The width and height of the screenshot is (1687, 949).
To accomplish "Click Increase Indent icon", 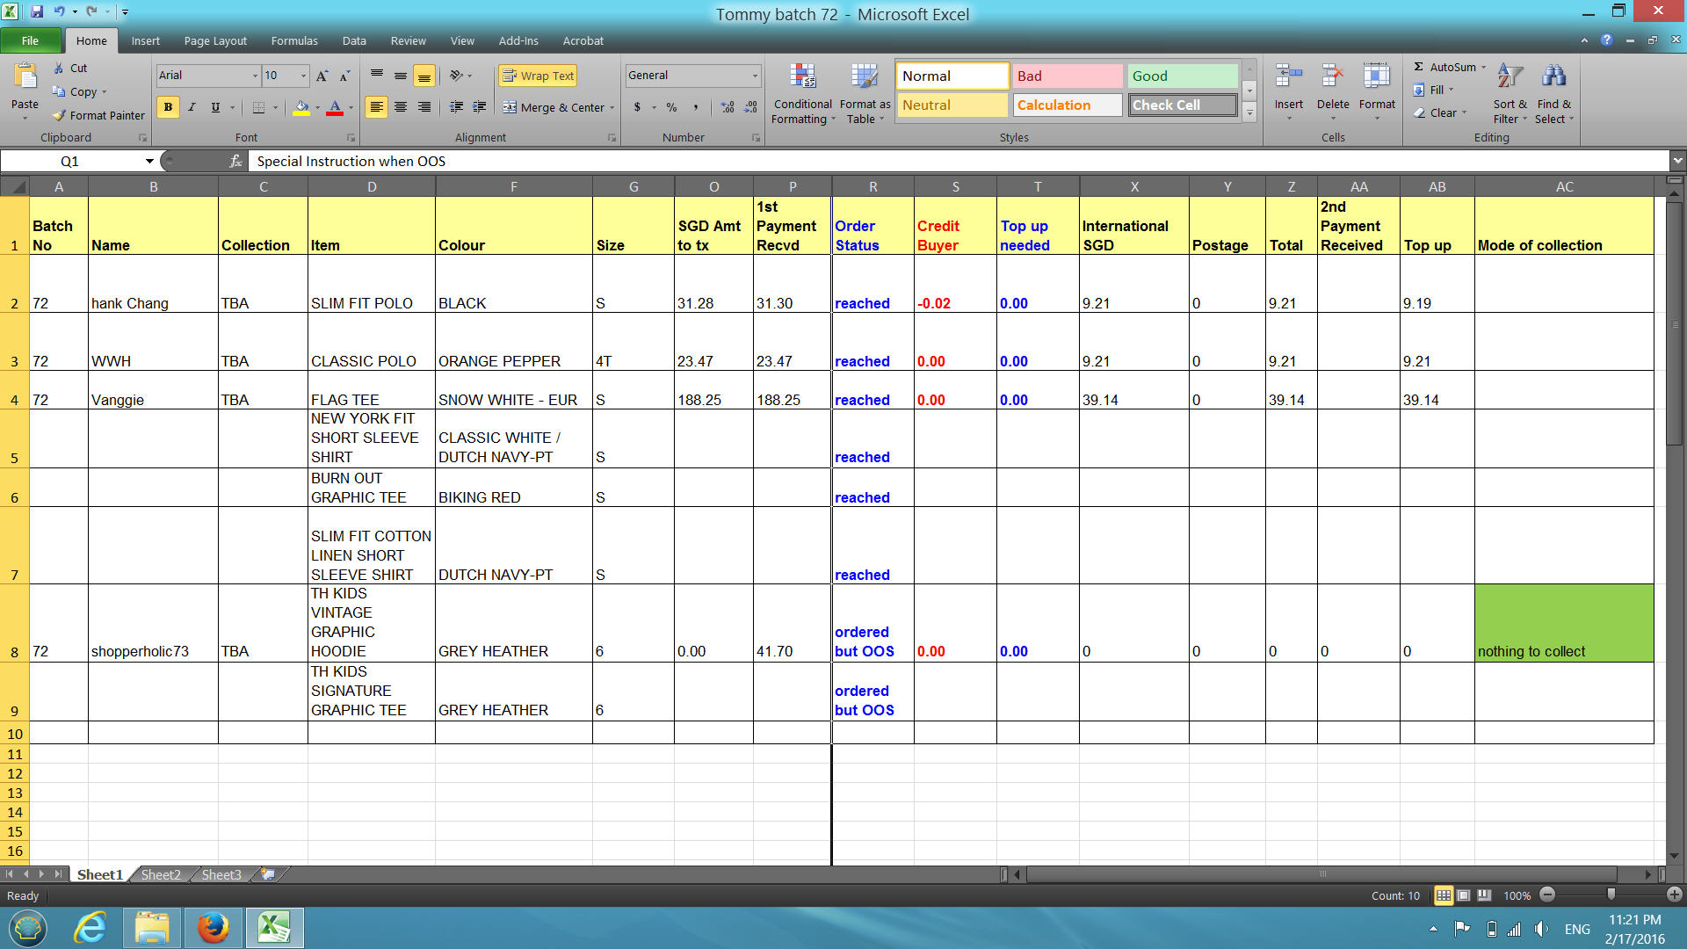I will click(x=480, y=107).
